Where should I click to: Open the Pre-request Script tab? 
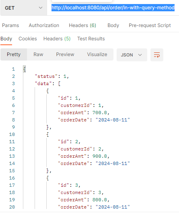tap(150, 25)
